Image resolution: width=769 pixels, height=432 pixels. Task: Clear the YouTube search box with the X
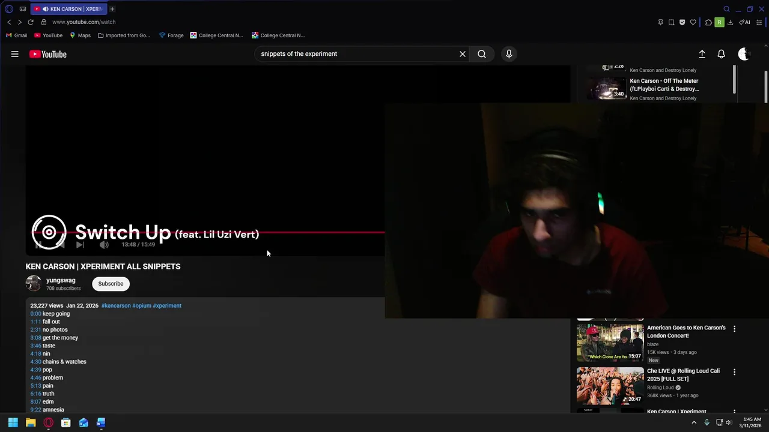(x=463, y=54)
